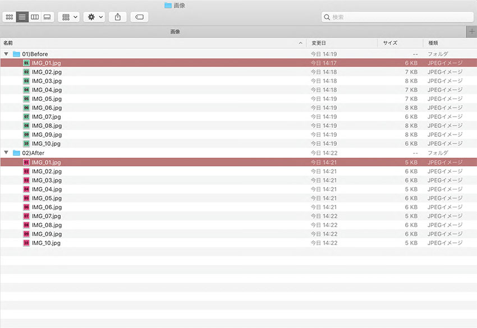Add a new tab with plus button
The height and width of the screenshot is (328, 477).
click(471, 31)
